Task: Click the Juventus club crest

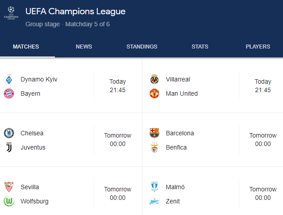Action: [9, 147]
